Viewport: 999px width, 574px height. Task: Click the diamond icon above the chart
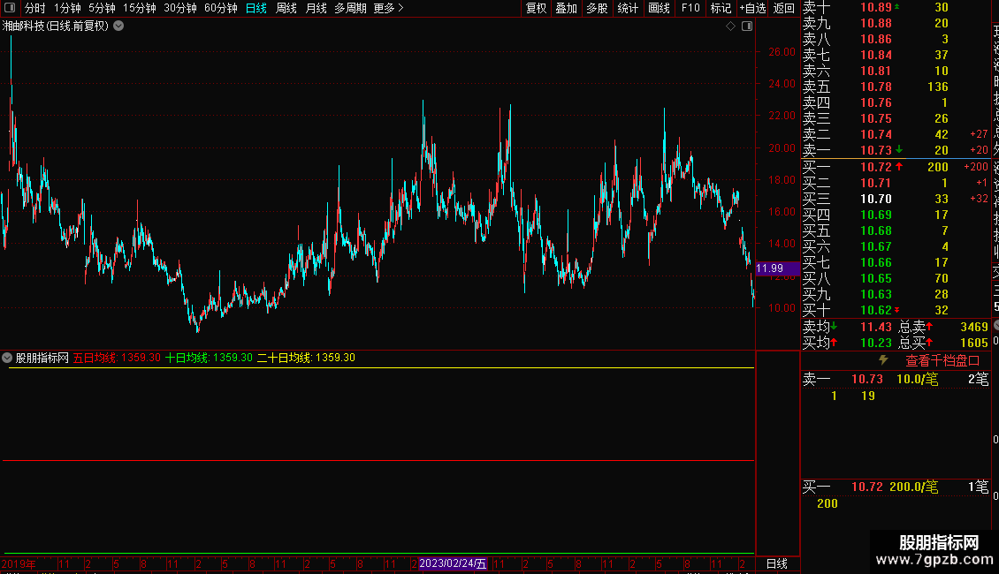(x=731, y=26)
